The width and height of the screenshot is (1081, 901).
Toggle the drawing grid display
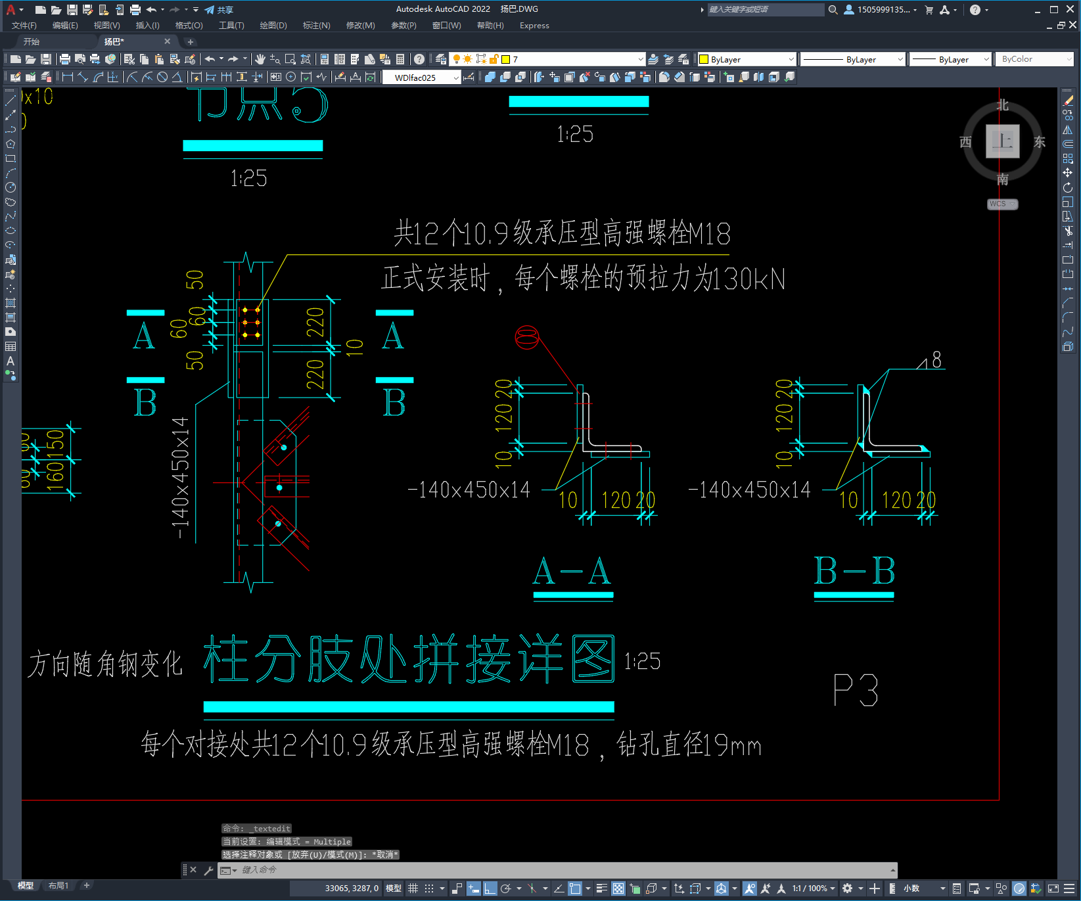point(413,889)
